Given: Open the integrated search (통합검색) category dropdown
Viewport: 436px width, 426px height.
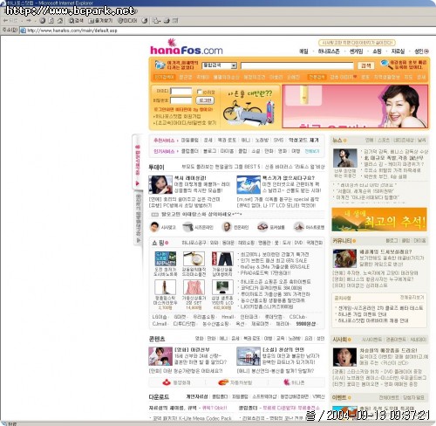Looking at the screenshot, I should click(220, 65).
